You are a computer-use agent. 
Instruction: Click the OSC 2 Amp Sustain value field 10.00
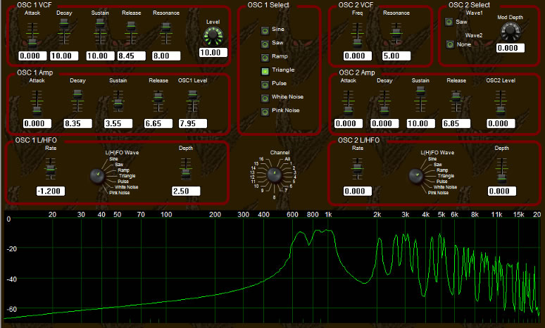[x=421, y=123]
